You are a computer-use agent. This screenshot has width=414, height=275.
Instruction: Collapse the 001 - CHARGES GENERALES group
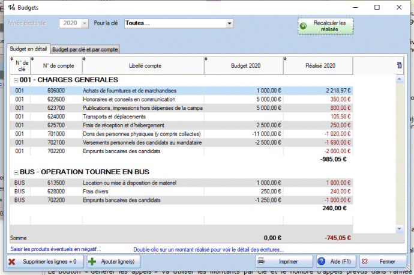(x=15, y=80)
